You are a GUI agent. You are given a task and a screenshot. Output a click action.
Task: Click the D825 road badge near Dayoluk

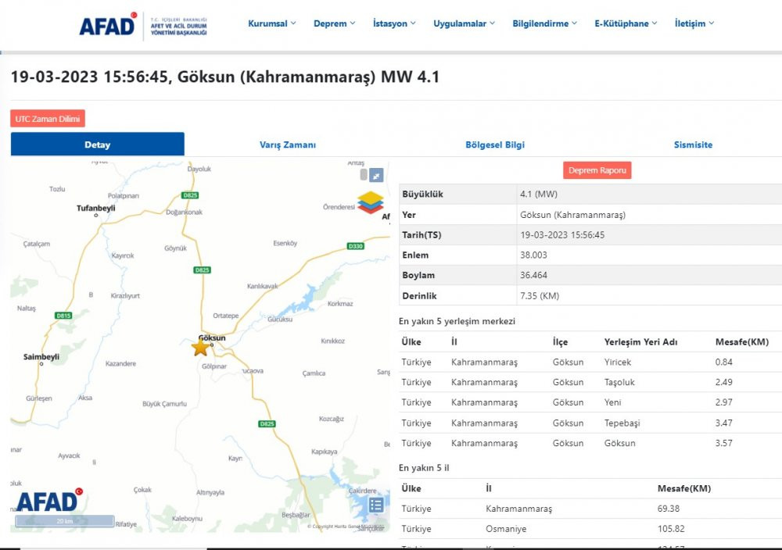click(x=190, y=195)
